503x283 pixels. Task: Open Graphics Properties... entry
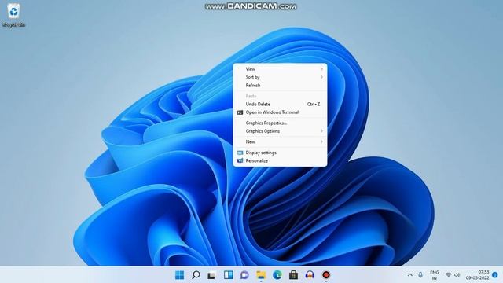(280, 123)
